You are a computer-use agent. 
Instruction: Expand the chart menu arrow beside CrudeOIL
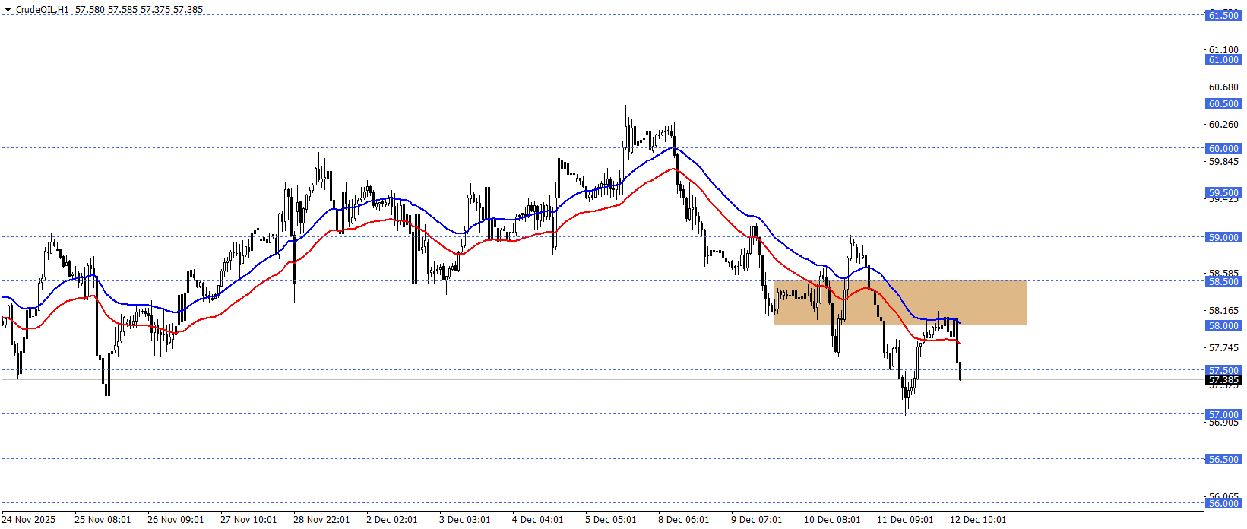[x=8, y=10]
